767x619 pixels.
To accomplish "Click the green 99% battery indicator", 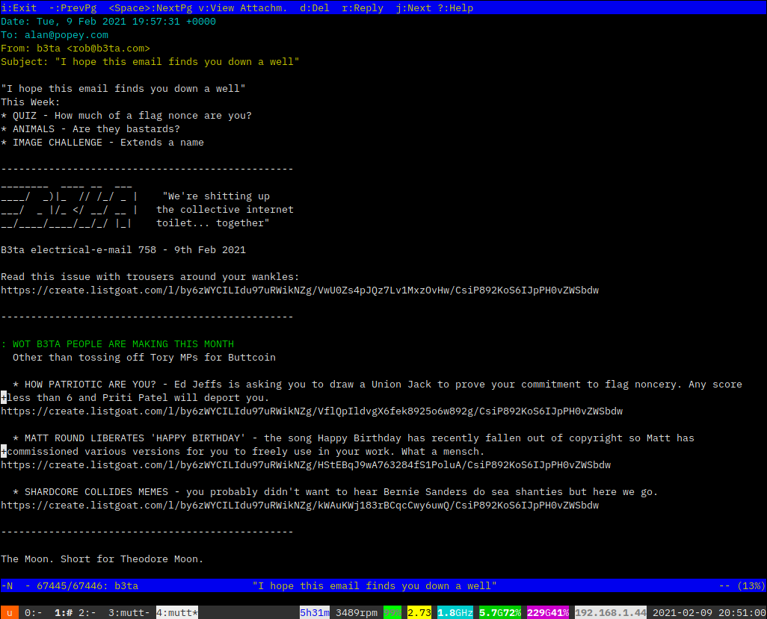I will coord(392,612).
